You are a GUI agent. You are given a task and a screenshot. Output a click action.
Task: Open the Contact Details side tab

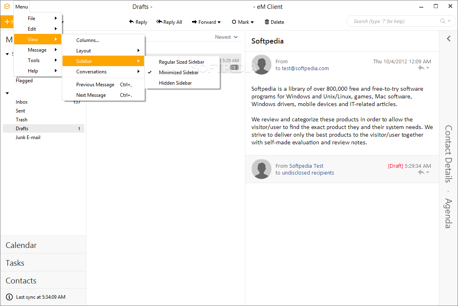click(449, 154)
